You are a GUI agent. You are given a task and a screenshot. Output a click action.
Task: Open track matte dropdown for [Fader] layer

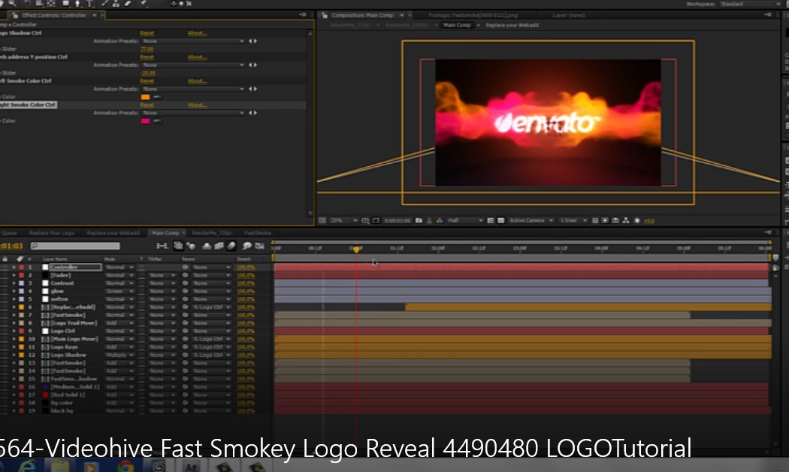coord(162,275)
